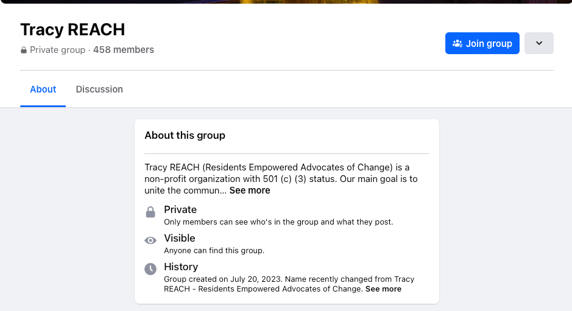Click the large lock icon next to Private
The height and width of the screenshot is (311, 572).
(150, 212)
